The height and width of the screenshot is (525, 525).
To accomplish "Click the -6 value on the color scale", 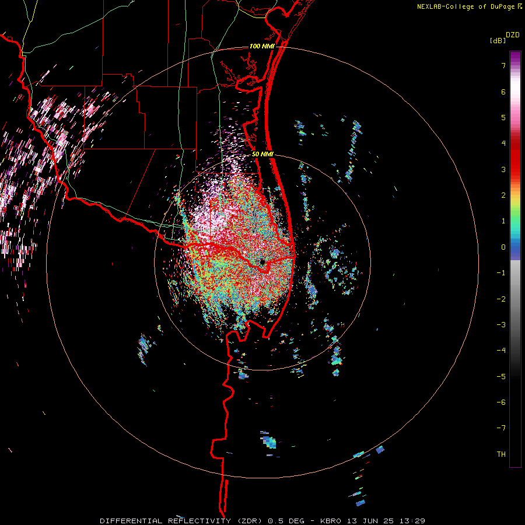I will (501, 402).
